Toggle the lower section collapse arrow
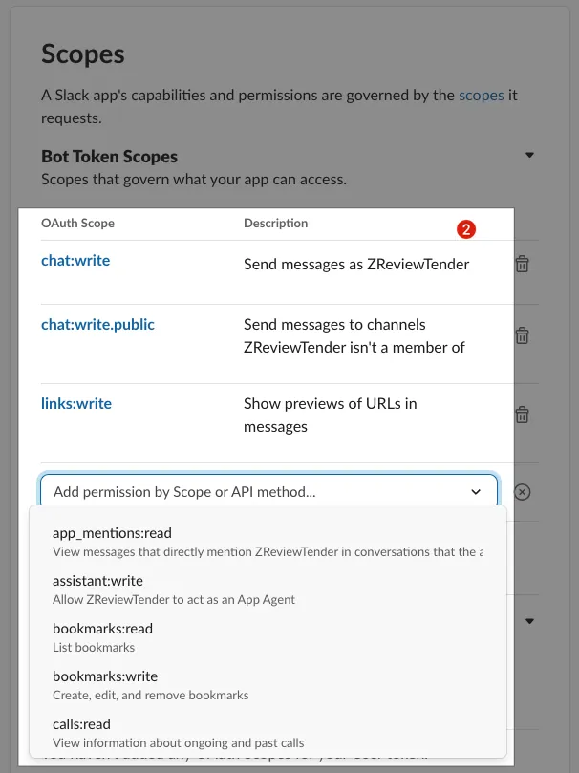The image size is (579, 773). [529, 621]
